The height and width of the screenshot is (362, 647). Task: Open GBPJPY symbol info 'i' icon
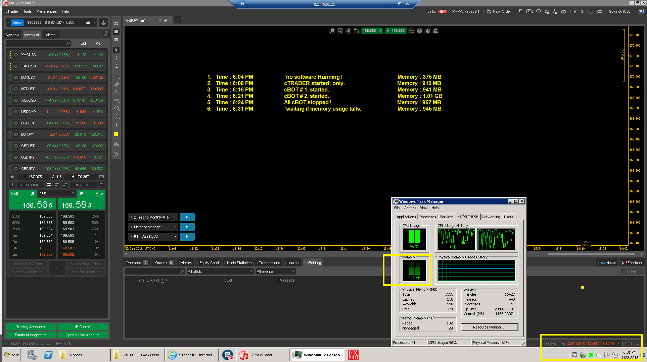coord(12,185)
